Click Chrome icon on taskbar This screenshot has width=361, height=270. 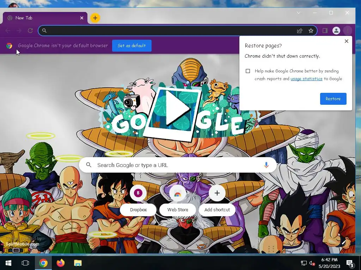tap(43, 263)
